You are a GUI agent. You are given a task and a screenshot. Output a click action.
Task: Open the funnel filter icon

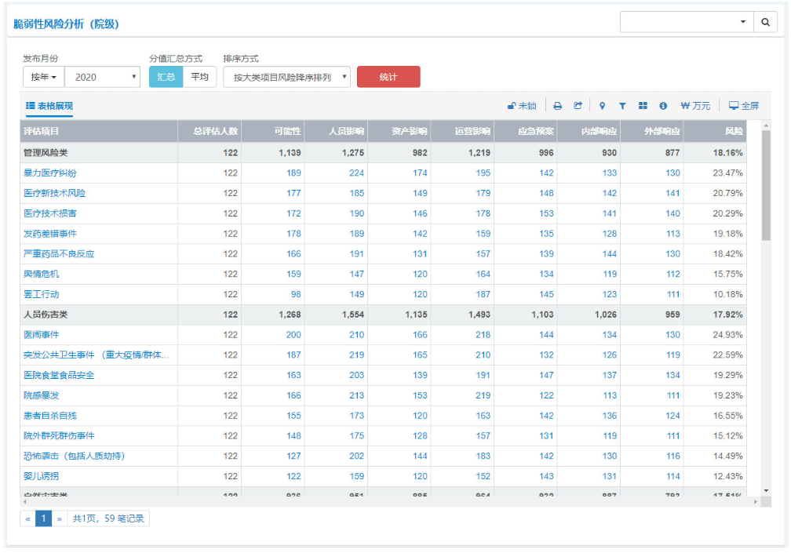pos(622,106)
